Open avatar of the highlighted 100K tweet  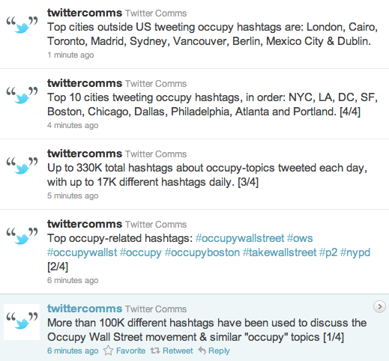(x=22, y=322)
